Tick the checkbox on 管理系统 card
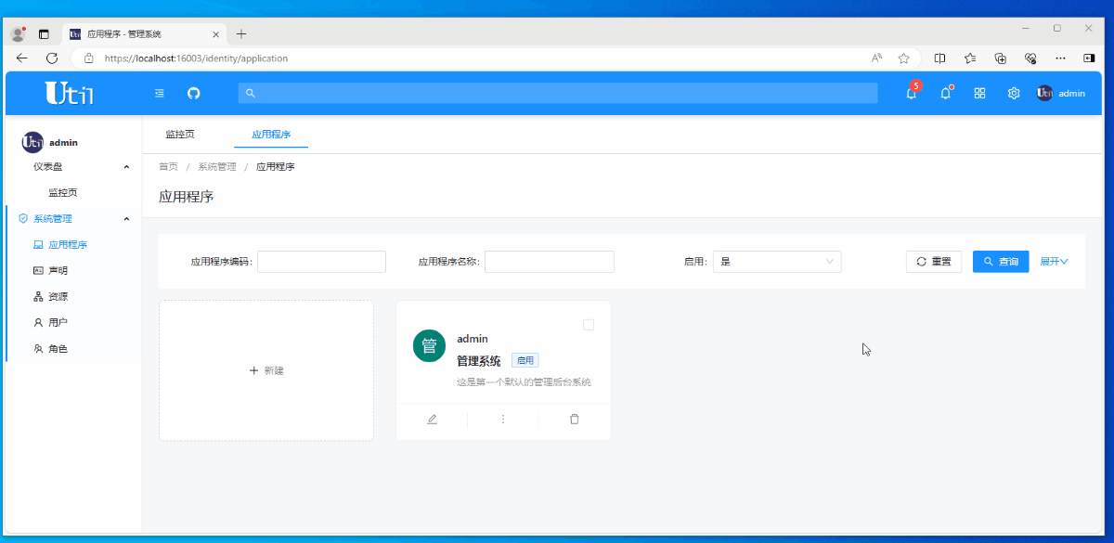Image resolution: width=1114 pixels, height=543 pixels. pos(589,325)
